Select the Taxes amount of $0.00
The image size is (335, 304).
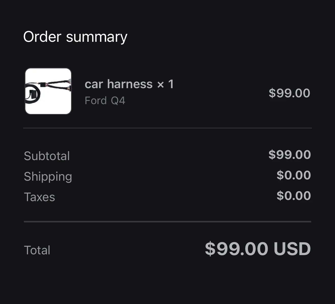pos(294,196)
